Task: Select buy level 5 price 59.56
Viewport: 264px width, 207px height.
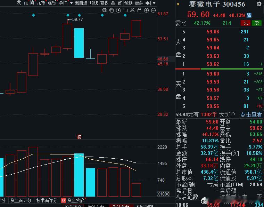Action: 213,106
